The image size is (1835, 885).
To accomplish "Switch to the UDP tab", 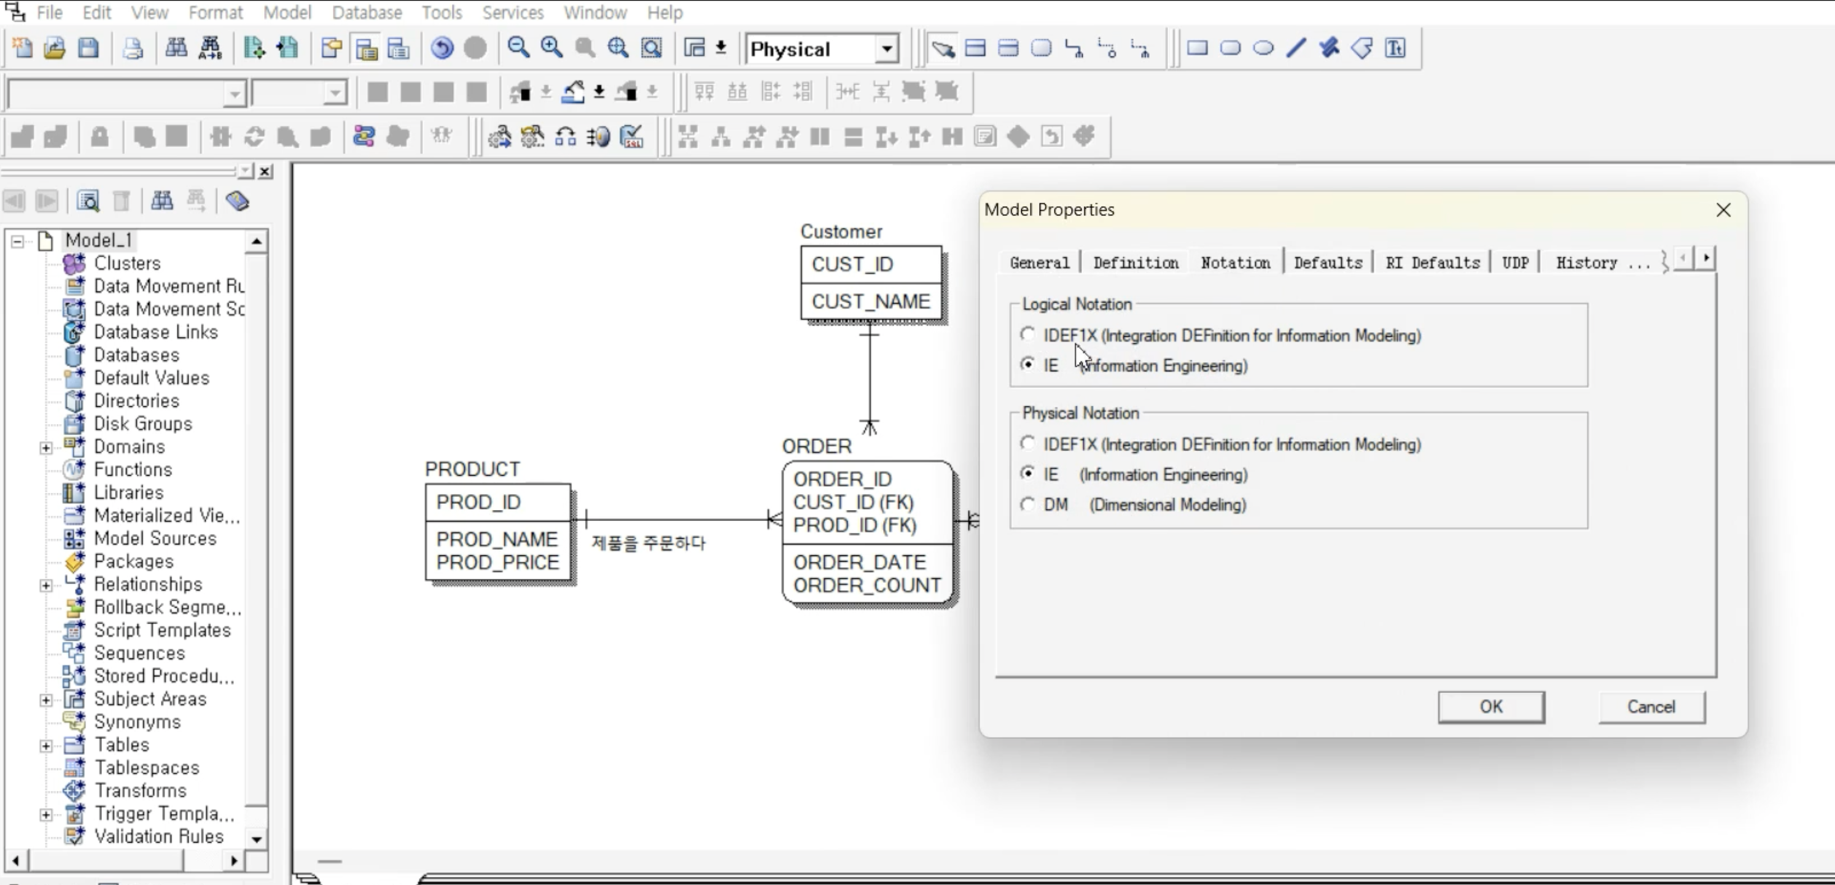I will click(x=1515, y=263).
